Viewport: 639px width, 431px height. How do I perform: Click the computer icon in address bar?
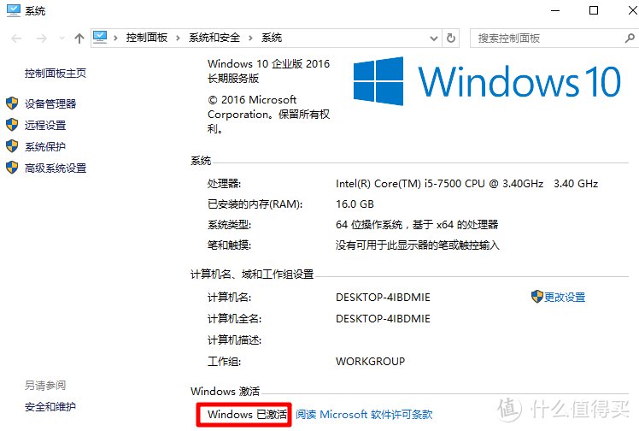(x=100, y=38)
